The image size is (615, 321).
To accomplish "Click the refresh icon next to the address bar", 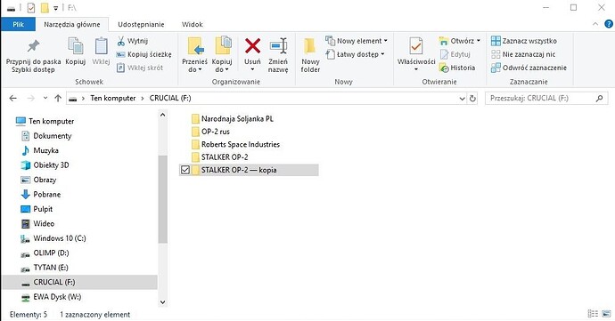I will click(x=472, y=99).
